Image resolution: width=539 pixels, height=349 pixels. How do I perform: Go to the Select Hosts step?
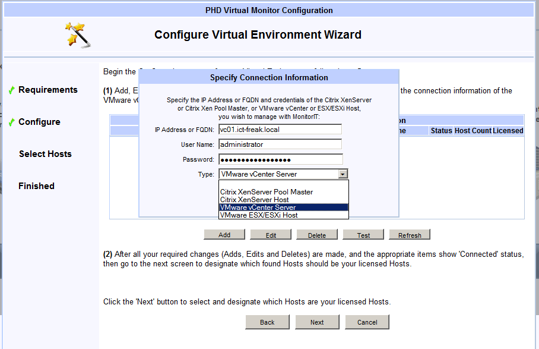[45, 154]
